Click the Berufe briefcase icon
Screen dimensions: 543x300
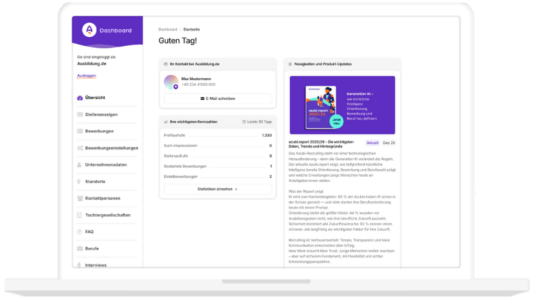pyautogui.click(x=79, y=249)
